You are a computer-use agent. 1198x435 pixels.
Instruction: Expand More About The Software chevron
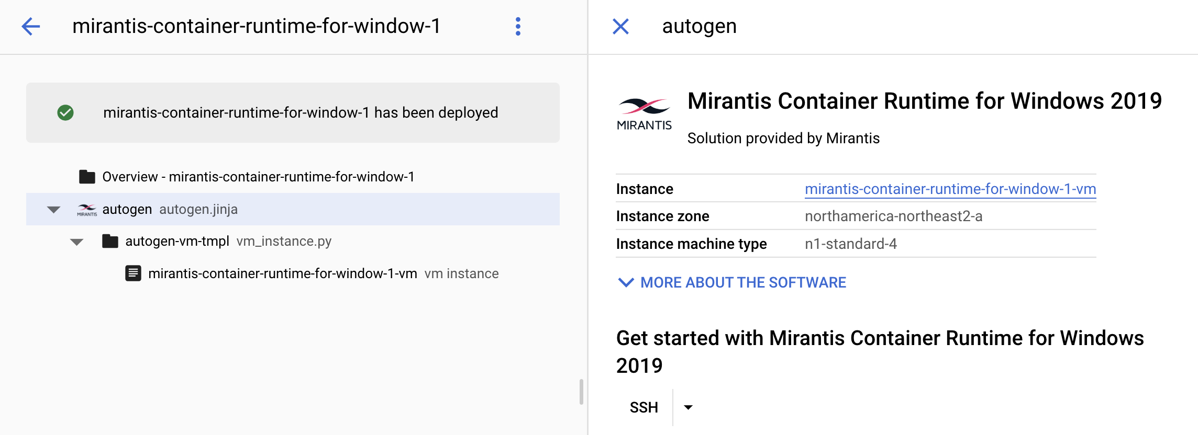click(x=626, y=282)
